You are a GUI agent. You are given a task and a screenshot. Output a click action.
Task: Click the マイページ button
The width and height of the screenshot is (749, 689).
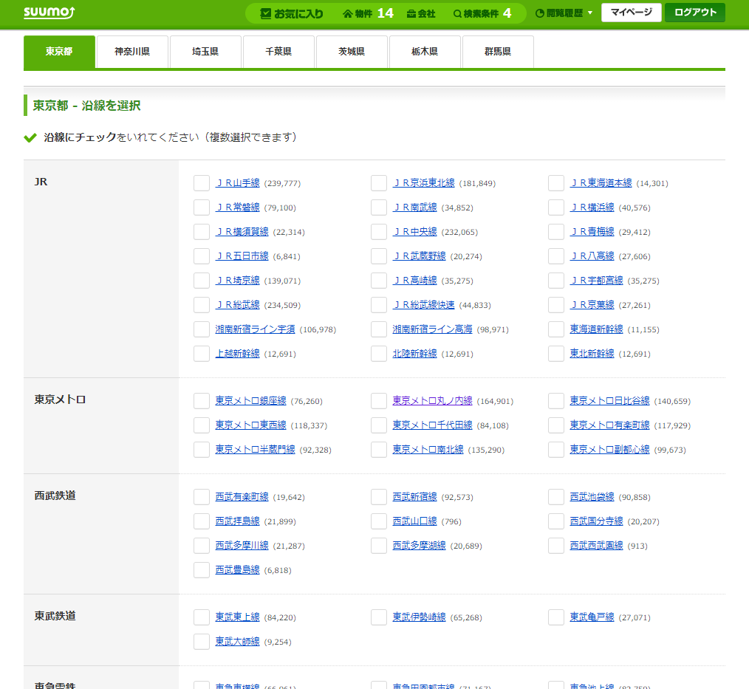[x=631, y=13]
